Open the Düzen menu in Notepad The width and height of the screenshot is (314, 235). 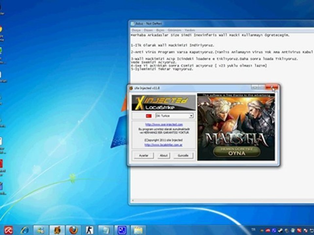point(148,30)
